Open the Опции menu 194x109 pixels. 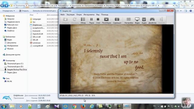[79, 15]
